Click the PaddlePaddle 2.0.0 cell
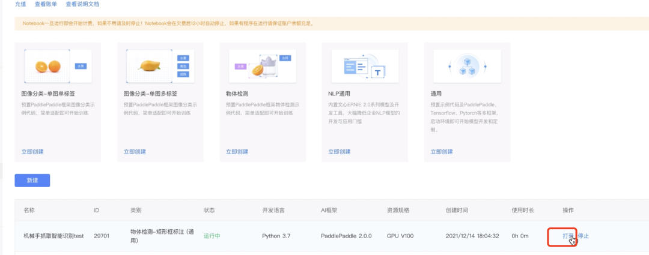 tap(346, 236)
